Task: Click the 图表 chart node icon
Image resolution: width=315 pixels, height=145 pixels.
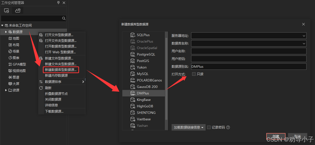Action: pos(10,58)
